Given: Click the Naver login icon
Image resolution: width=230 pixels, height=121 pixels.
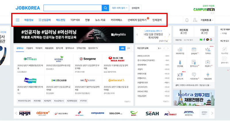Looking at the screenshot, I should [200, 40].
